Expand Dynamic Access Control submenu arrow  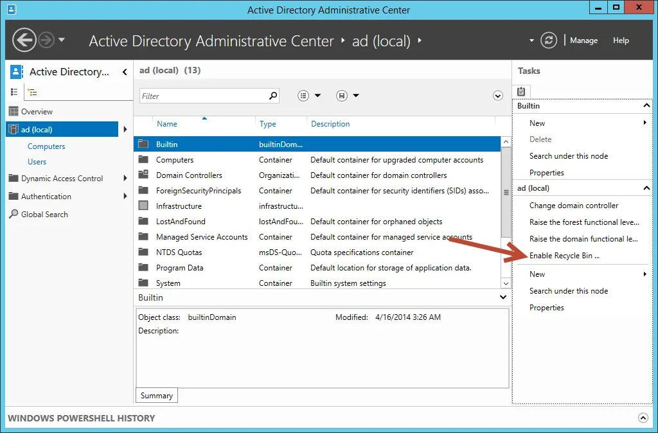125,179
